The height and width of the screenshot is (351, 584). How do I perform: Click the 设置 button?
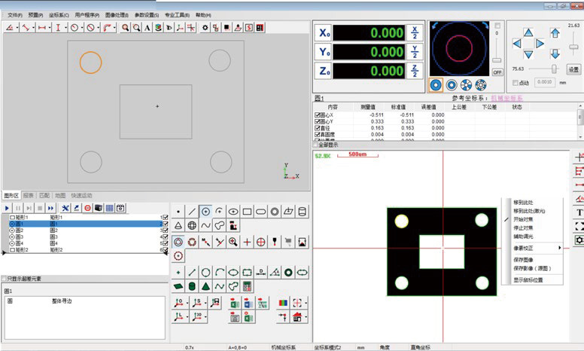tap(573, 69)
